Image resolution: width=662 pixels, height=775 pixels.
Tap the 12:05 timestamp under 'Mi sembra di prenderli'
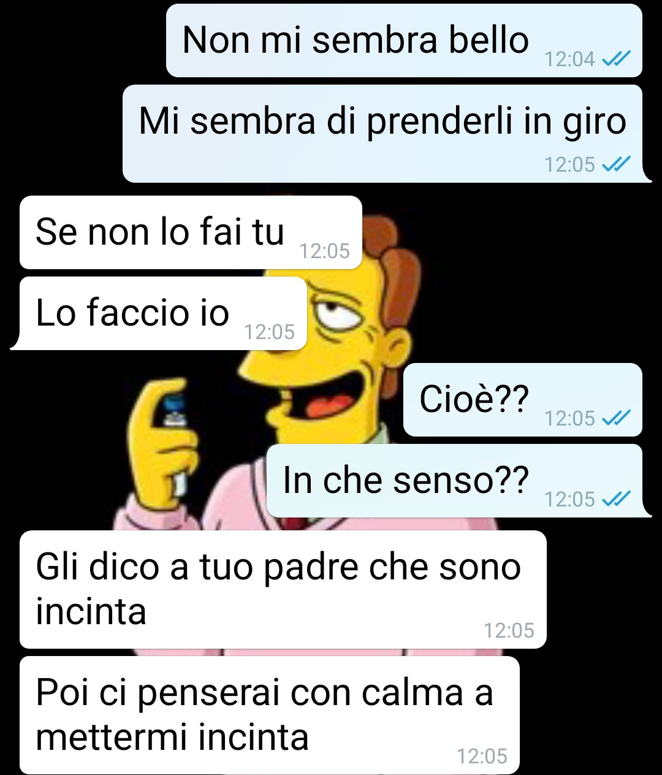tap(569, 164)
